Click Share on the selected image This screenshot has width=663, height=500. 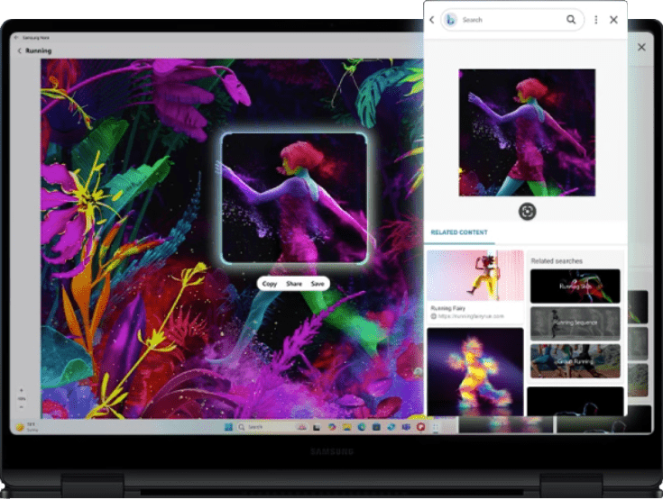tap(294, 284)
